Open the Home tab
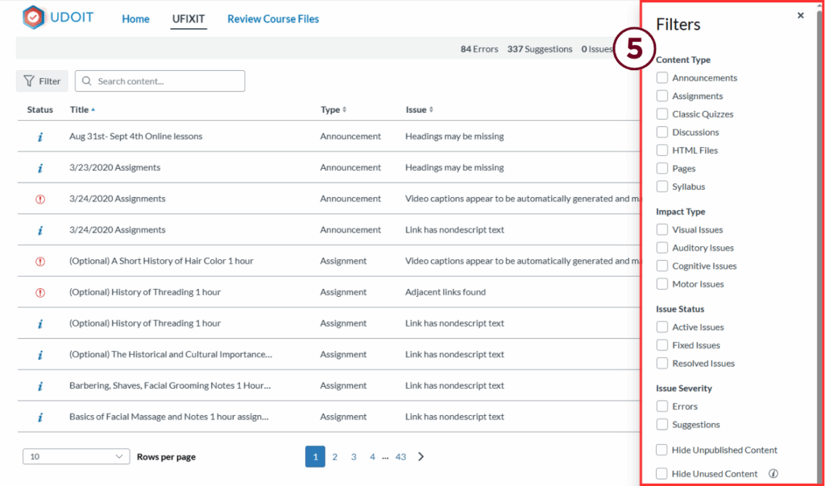This screenshot has height=486, width=825. (135, 19)
